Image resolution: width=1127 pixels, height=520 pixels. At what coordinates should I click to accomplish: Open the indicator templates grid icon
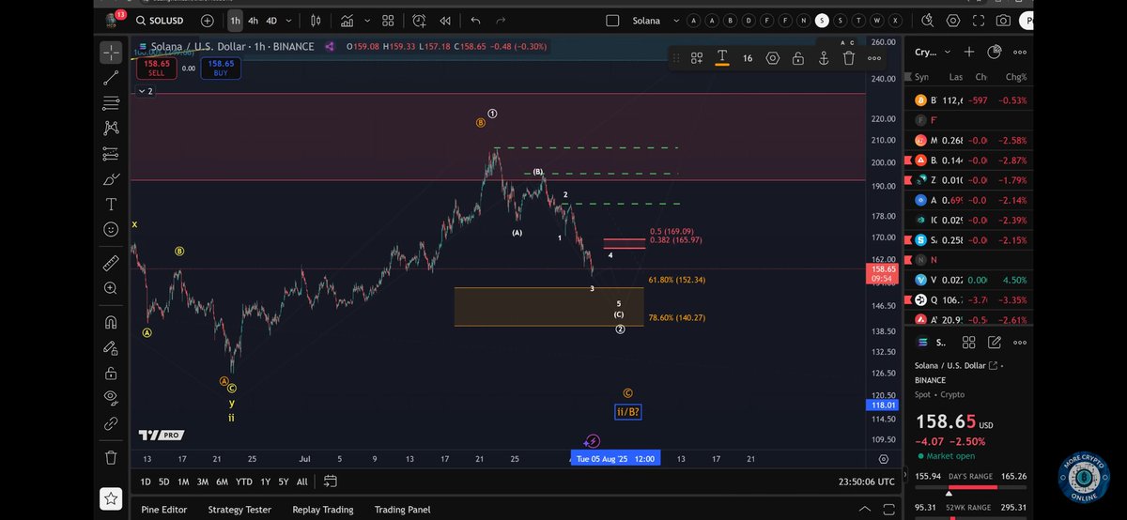pyautogui.click(x=388, y=20)
